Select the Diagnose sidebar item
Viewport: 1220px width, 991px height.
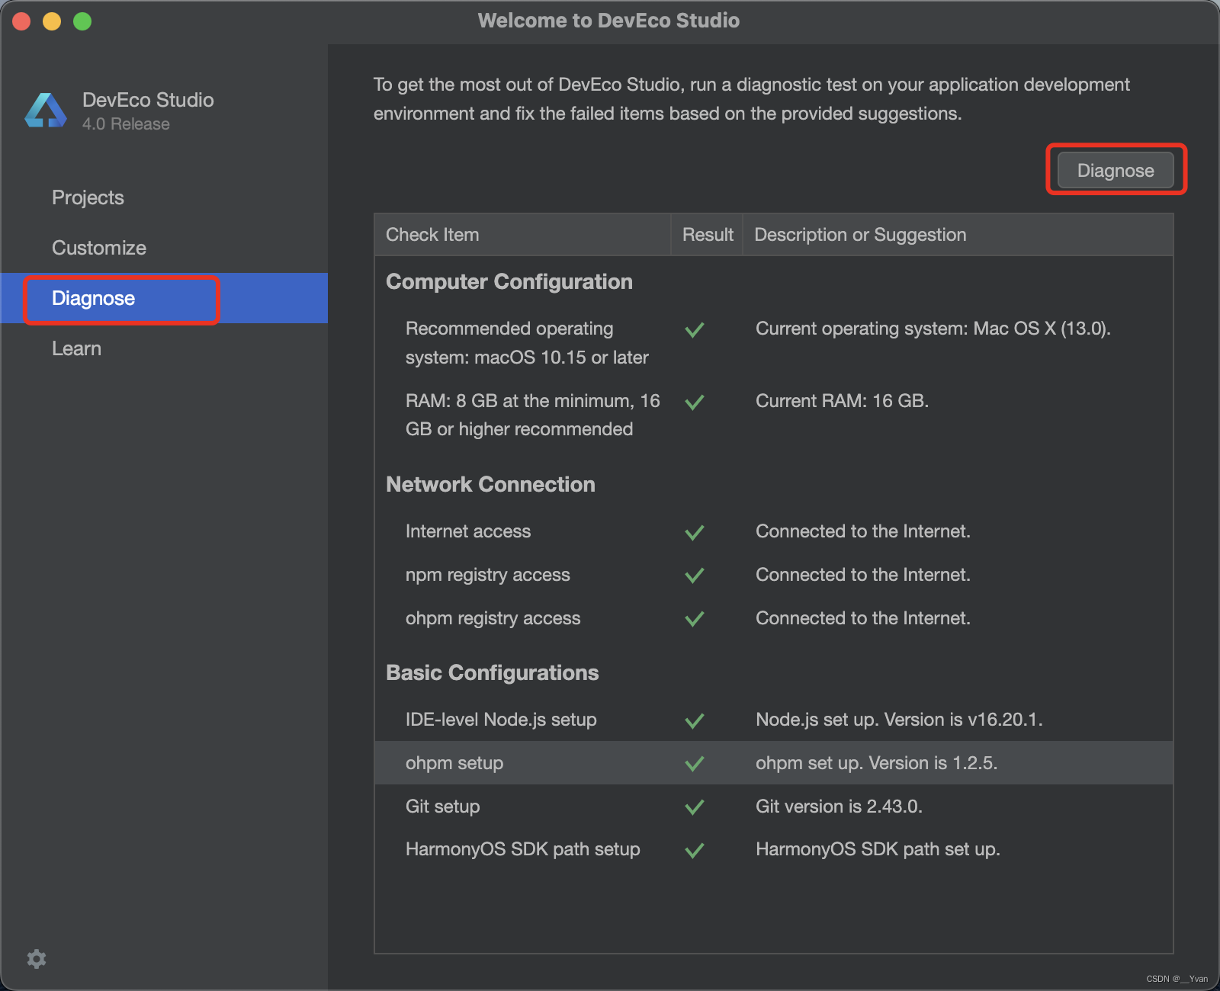164,298
